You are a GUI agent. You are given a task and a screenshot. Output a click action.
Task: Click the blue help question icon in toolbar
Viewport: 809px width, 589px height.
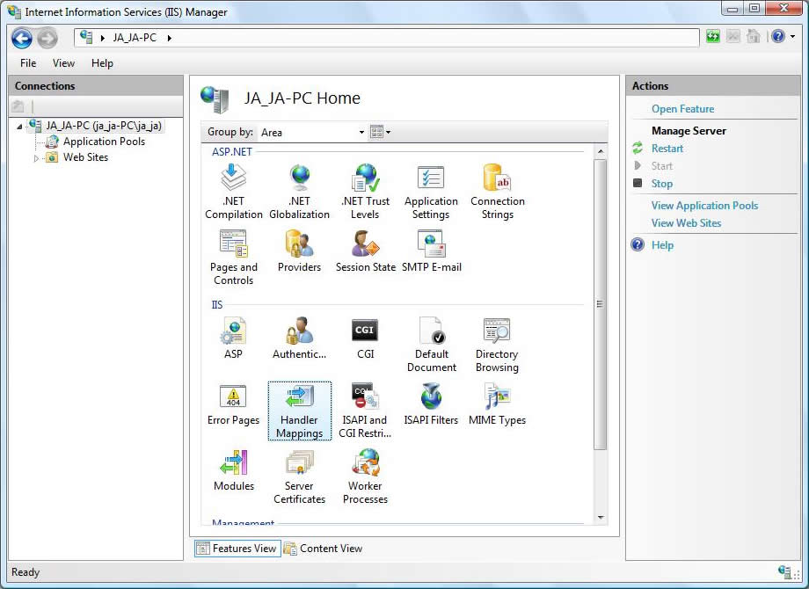click(x=778, y=36)
